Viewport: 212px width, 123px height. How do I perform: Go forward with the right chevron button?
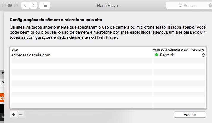click(33, 5)
